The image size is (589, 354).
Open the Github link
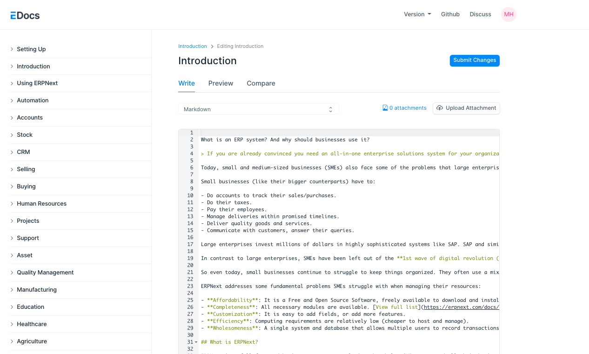click(450, 14)
